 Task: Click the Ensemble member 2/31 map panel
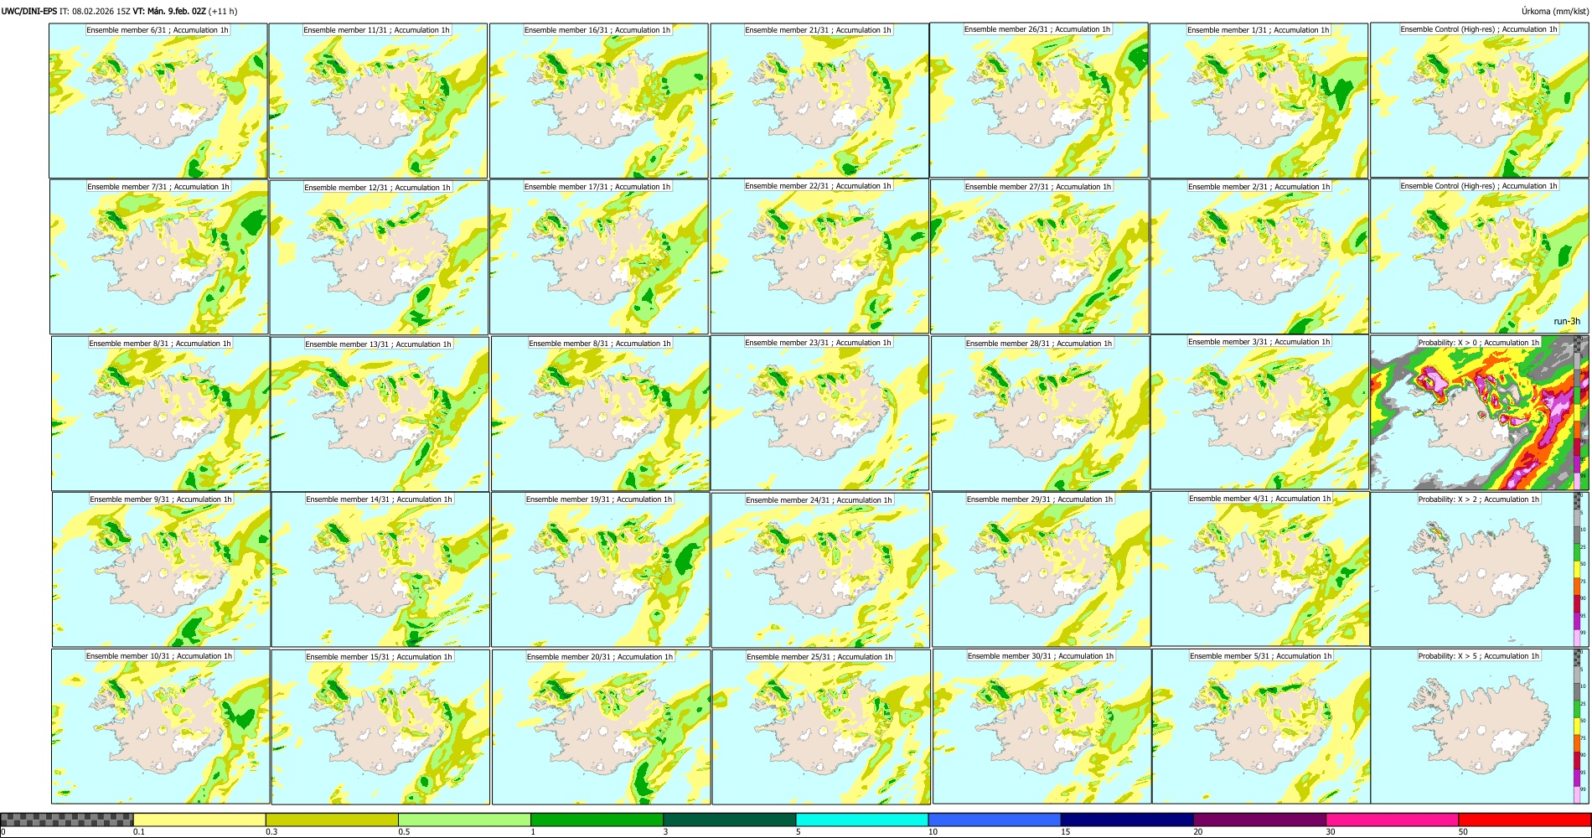(x=1259, y=257)
